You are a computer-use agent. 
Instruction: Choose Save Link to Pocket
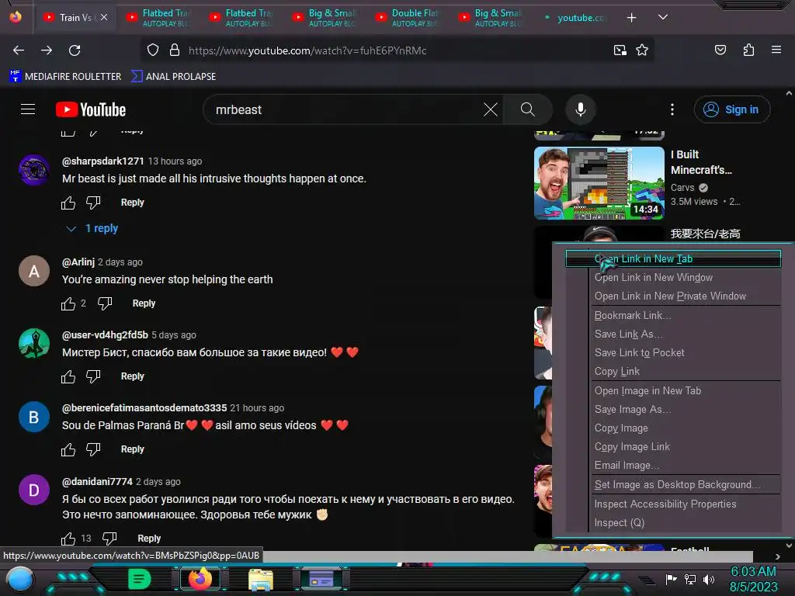pyautogui.click(x=673, y=353)
